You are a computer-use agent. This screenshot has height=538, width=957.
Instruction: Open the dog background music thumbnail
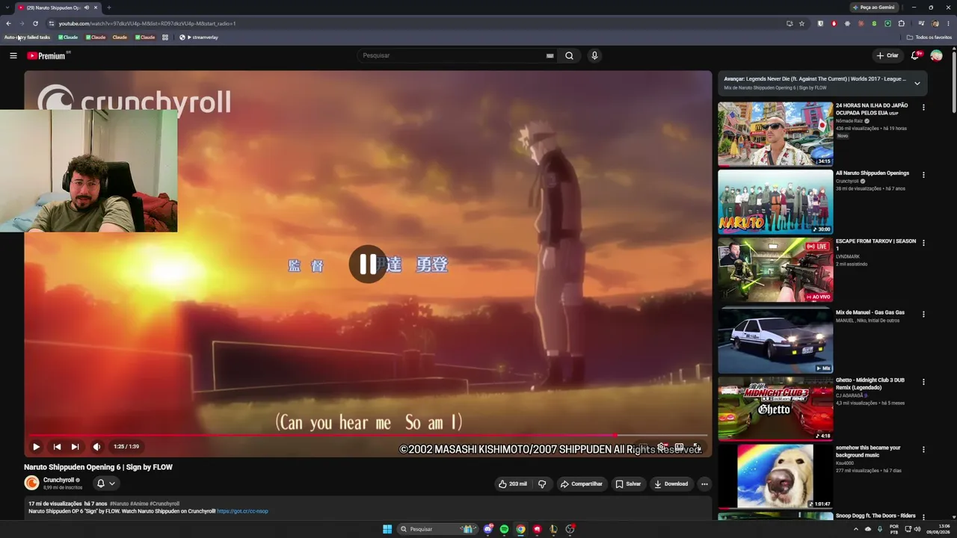[775, 476]
